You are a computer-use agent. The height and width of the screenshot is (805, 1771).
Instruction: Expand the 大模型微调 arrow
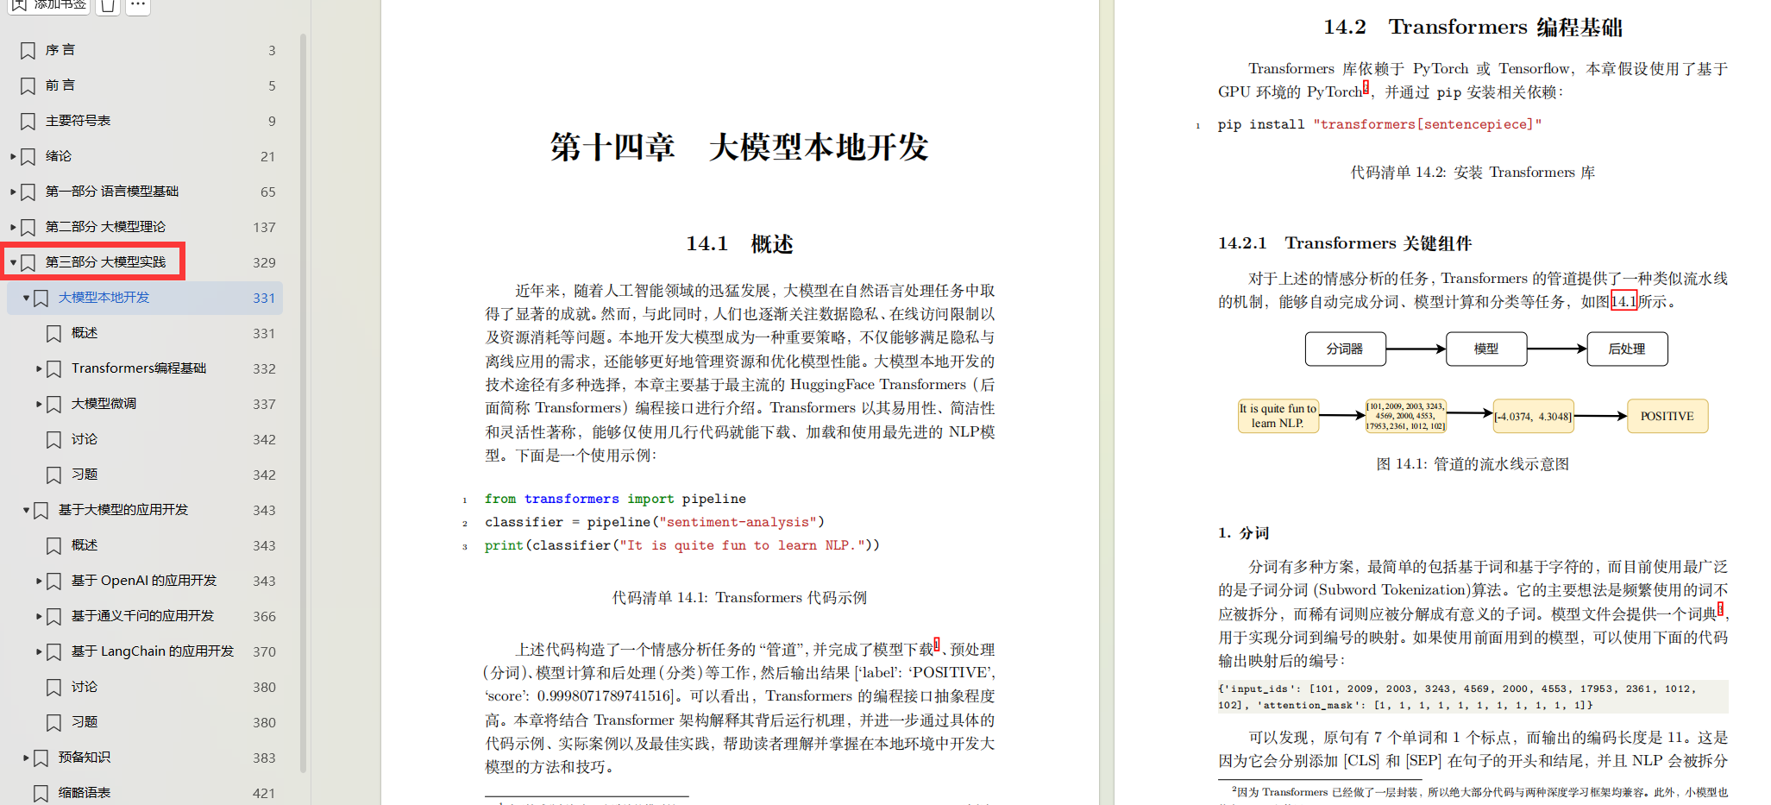[x=39, y=404]
